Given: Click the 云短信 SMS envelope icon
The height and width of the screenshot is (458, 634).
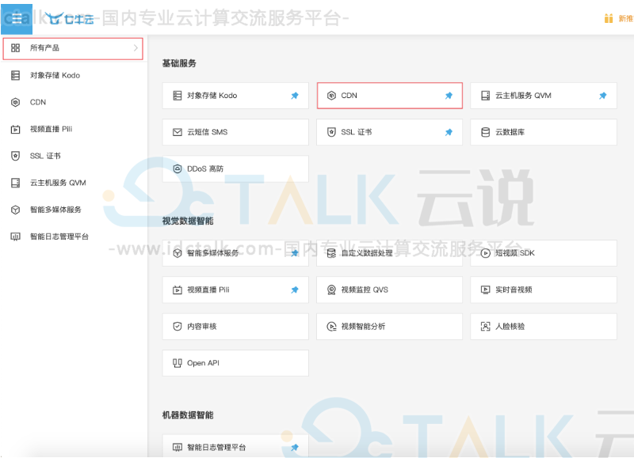Looking at the screenshot, I should pos(177,132).
